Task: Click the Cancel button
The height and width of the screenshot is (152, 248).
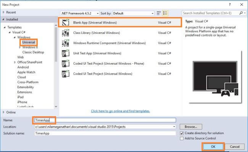Action: tap(235, 147)
